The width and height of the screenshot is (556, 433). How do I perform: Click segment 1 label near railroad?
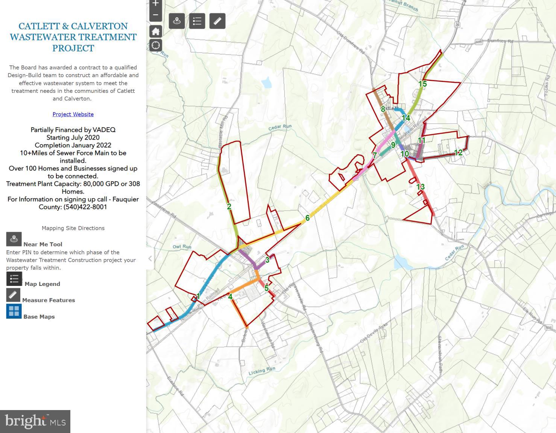point(198,296)
